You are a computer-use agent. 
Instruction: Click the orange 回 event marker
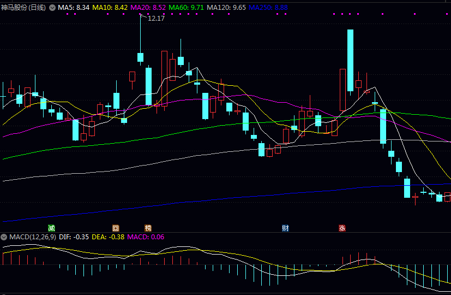116,228
